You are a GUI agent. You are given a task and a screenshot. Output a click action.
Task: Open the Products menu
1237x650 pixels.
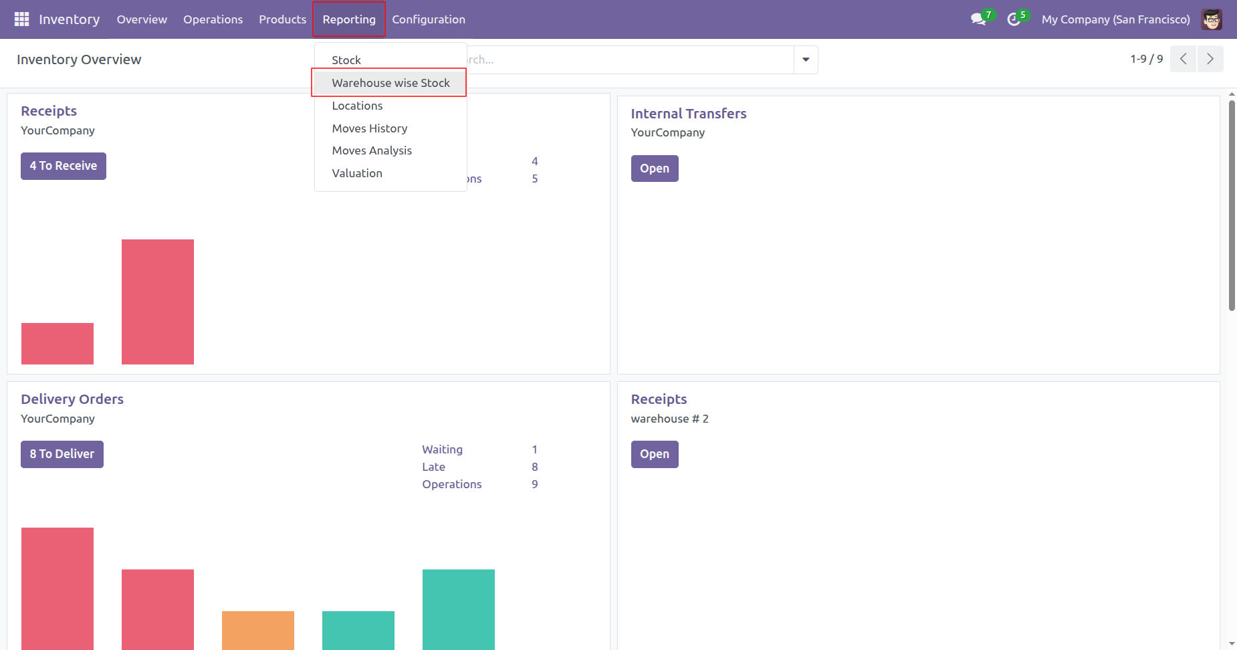pos(282,19)
